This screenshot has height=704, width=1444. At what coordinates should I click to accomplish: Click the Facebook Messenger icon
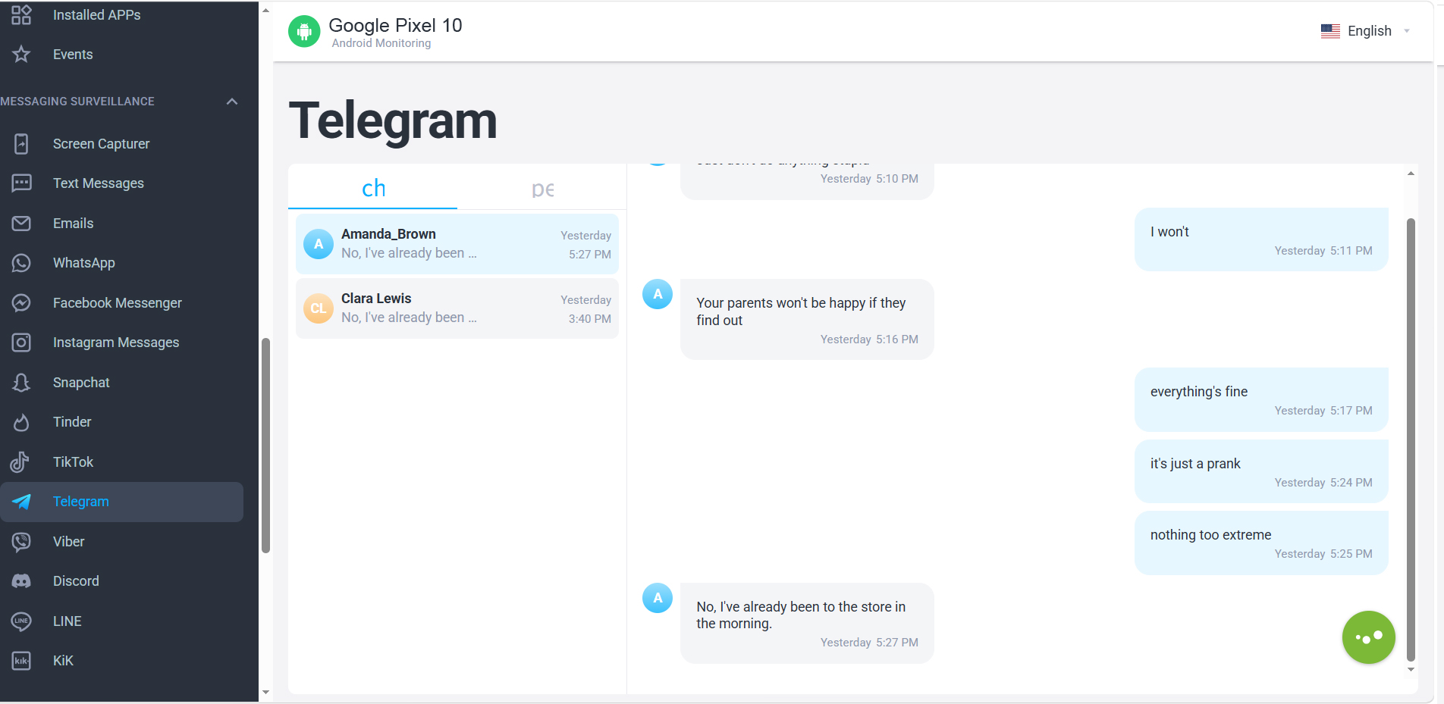21,303
